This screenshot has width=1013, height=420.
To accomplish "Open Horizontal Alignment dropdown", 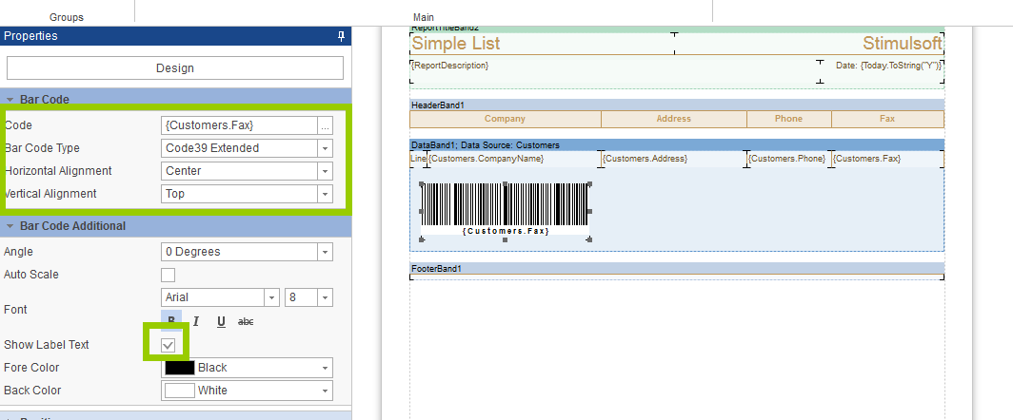I will tap(325, 171).
